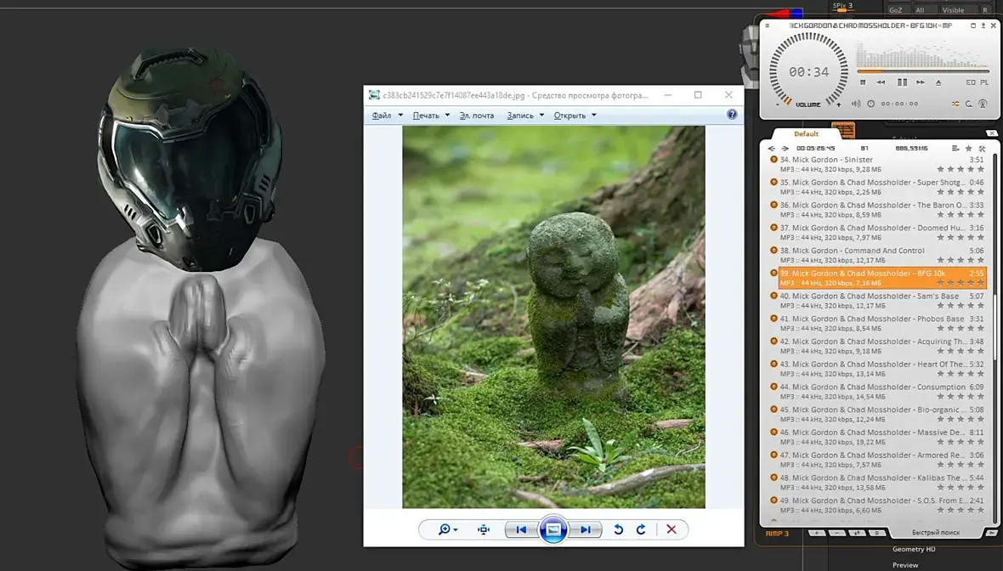Open the playlist sorting menu icon
This screenshot has height=571, width=1003.
pos(955,149)
